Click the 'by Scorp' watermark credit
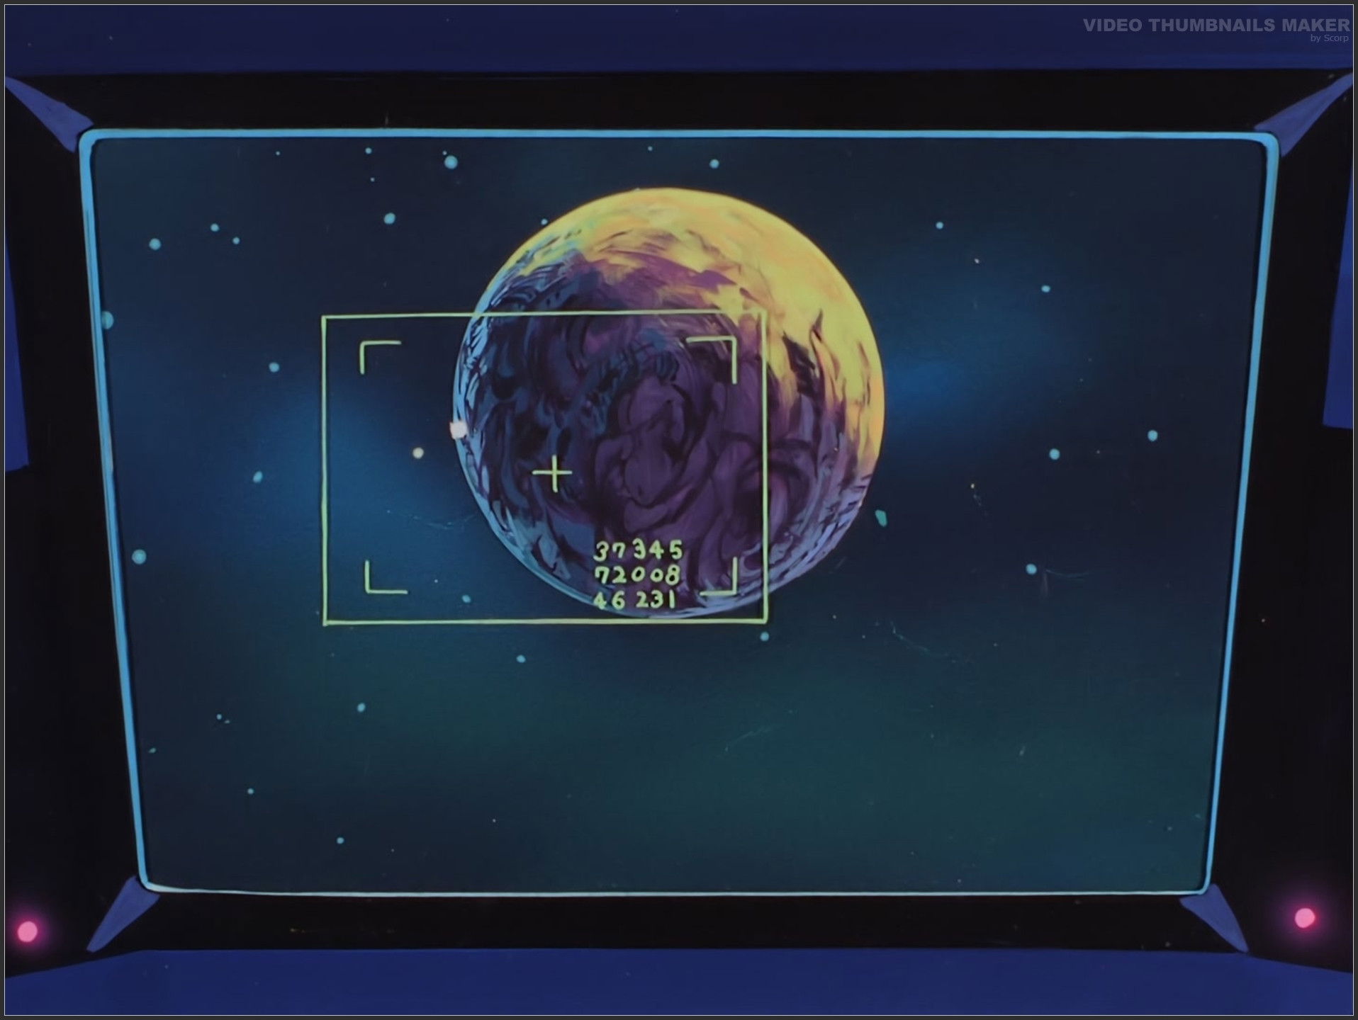Screen dimensions: 1358x1020 [x=1329, y=38]
